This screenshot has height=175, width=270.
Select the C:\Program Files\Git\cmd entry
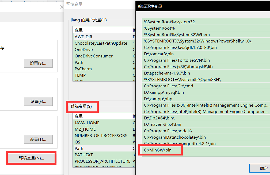pyautogui.click(x=206, y=86)
